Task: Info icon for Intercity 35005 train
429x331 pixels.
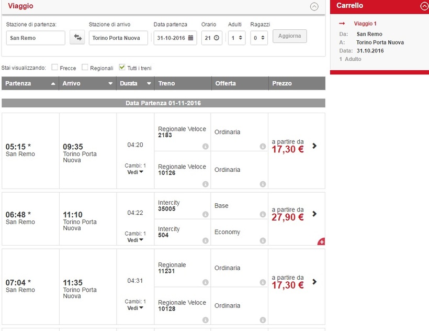Action: [x=205, y=215]
